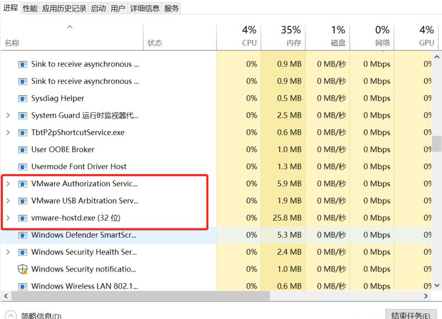Expand the VMware USB Arbitration Service row
Screen dimensions: 442x319
pyautogui.click(x=8, y=201)
